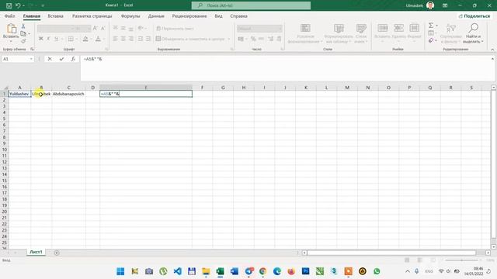Screen dimensions: 497x279
Task: Toggle center horizontal alignment
Action: (123, 39)
